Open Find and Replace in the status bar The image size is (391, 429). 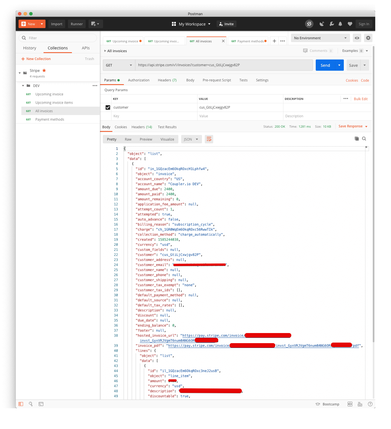coord(31,404)
